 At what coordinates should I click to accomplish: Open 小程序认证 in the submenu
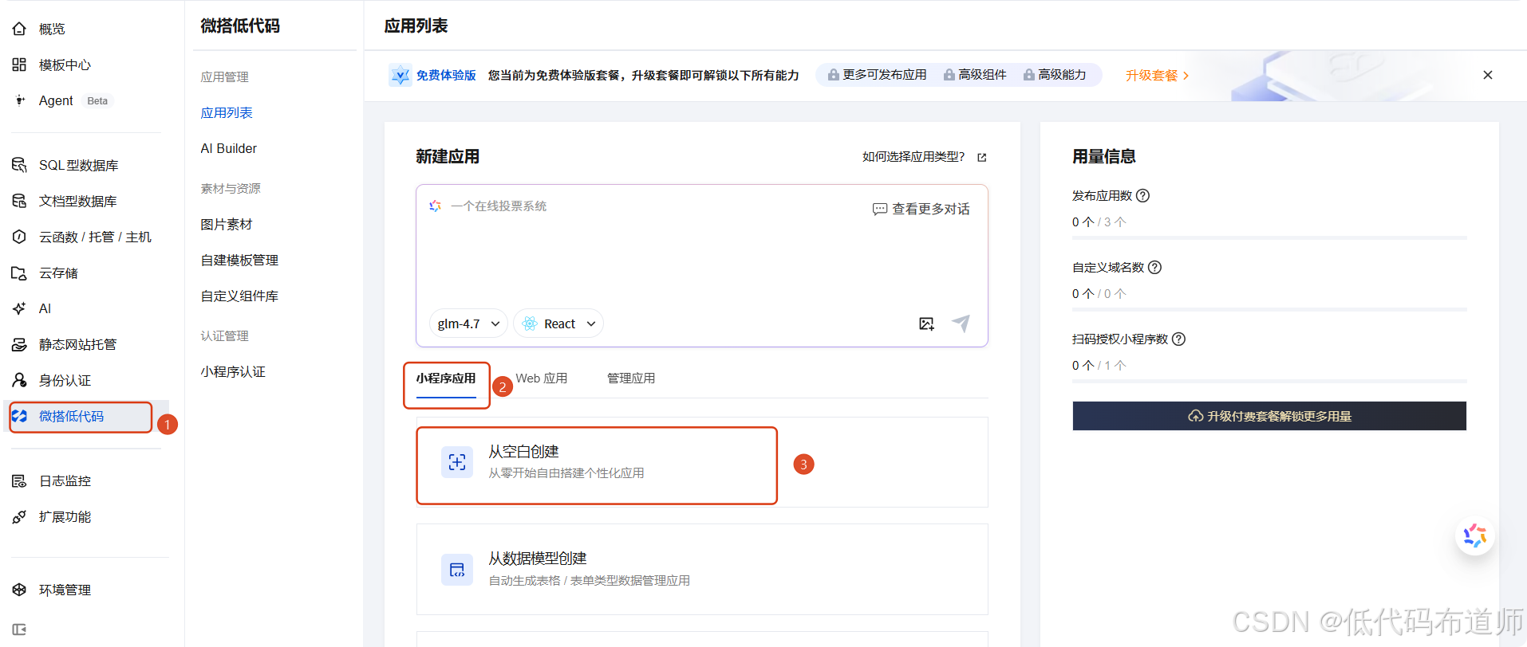click(x=233, y=371)
